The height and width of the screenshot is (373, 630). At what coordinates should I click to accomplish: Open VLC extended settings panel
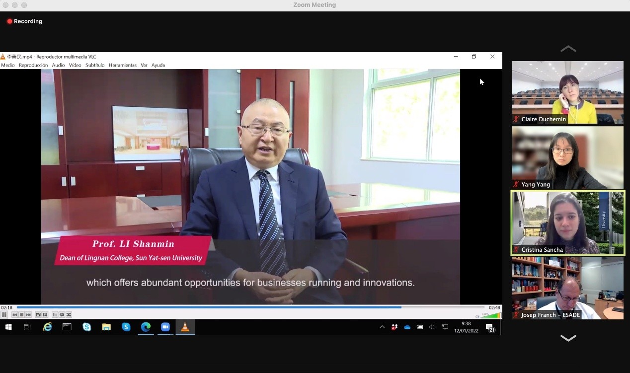[x=45, y=315]
